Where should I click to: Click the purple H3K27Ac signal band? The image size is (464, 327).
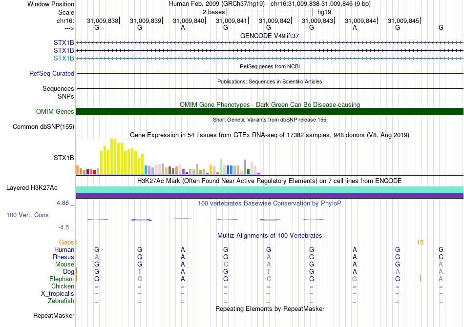click(x=270, y=196)
